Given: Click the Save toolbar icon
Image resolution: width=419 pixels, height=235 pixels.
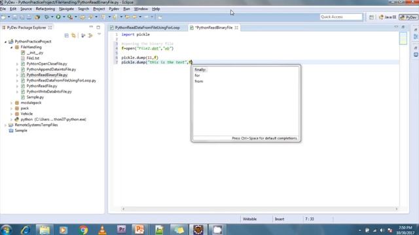Looking at the screenshot, I should click(14, 17).
